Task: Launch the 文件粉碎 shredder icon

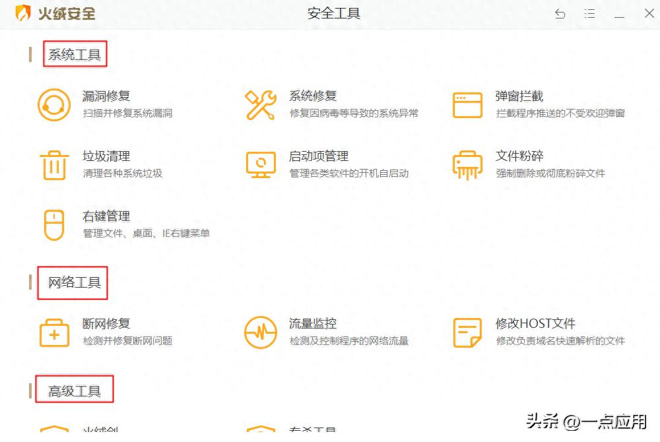Action: coord(467,165)
